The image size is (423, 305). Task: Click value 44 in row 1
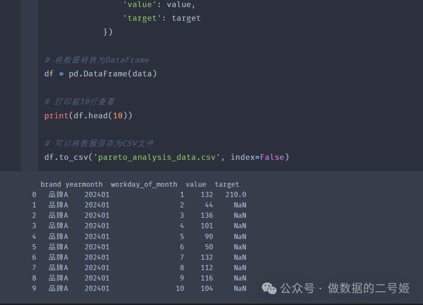209,205
